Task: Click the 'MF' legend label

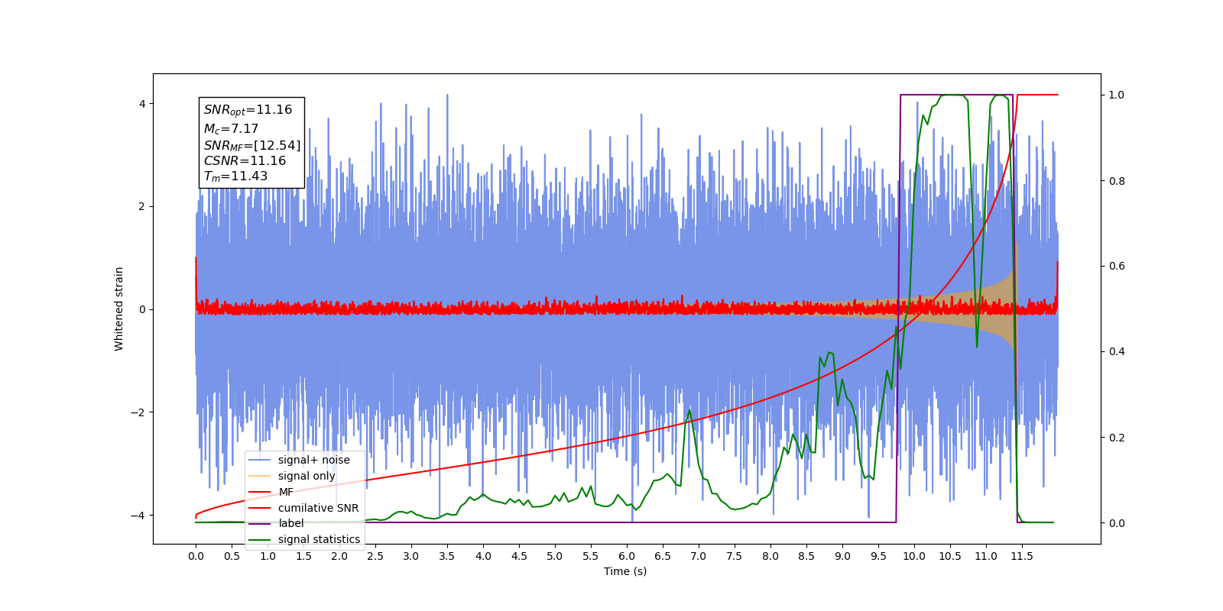Action: (286, 492)
